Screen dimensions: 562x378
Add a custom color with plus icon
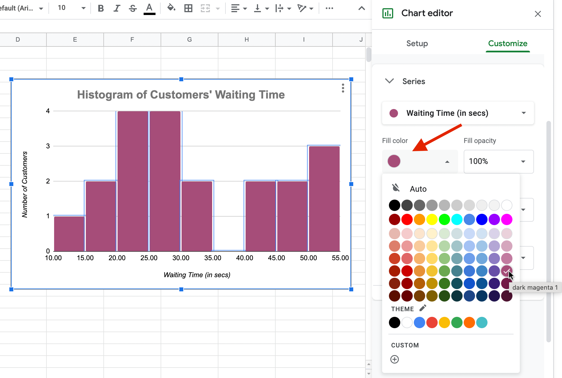[395, 359]
